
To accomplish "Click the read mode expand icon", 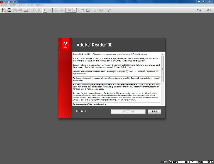I will click(x=109, y=10).
